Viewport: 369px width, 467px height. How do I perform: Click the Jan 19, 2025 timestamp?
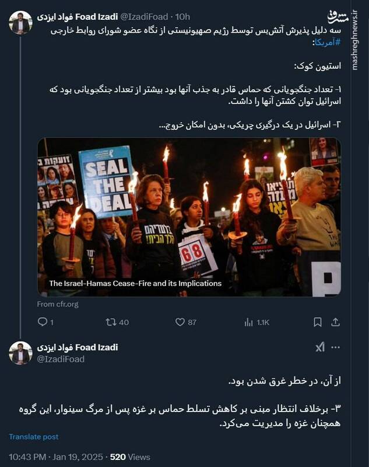[78, 457]
